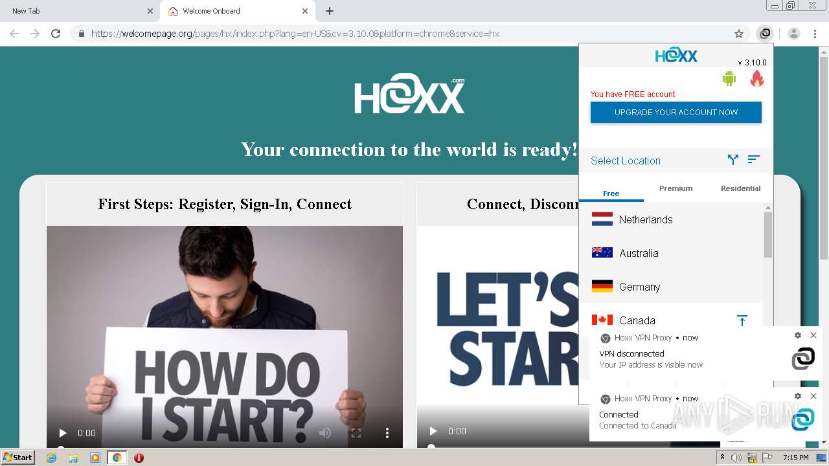Open Opera from the taskbar
The image size is (829, 466).
tap(139, 458)
